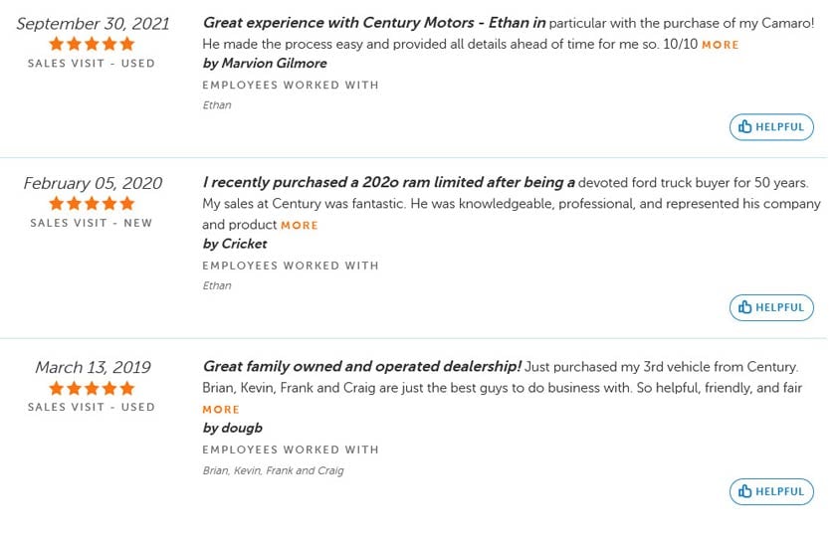The width and height of the screenshot is (840, 541).
Task: Click the September 30, 2021 review date
Action: coord(92,23)
